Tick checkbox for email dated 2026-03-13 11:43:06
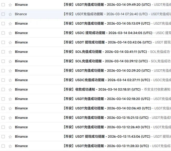This screenshot has height=151, width=171. click(3, 137)
